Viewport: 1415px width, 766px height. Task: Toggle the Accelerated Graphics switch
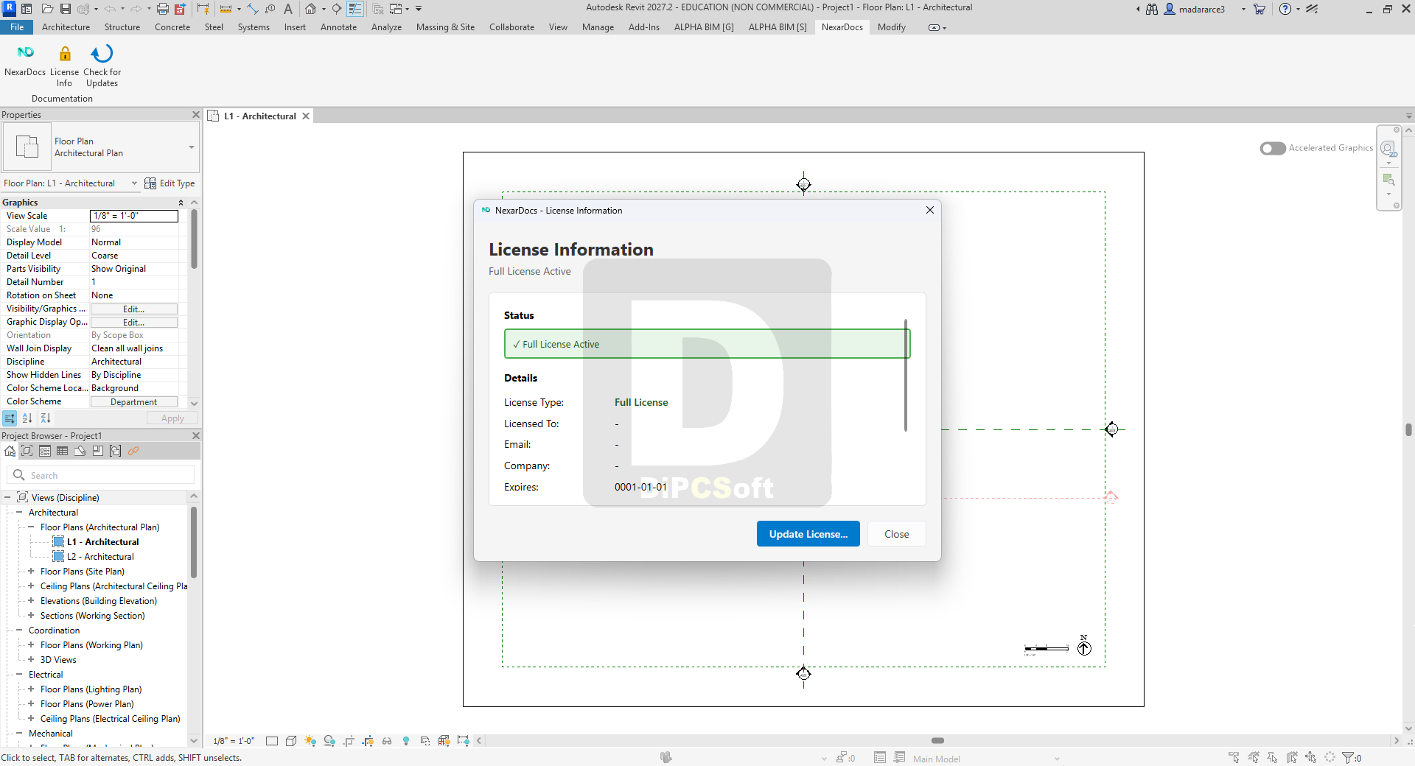1273,148
